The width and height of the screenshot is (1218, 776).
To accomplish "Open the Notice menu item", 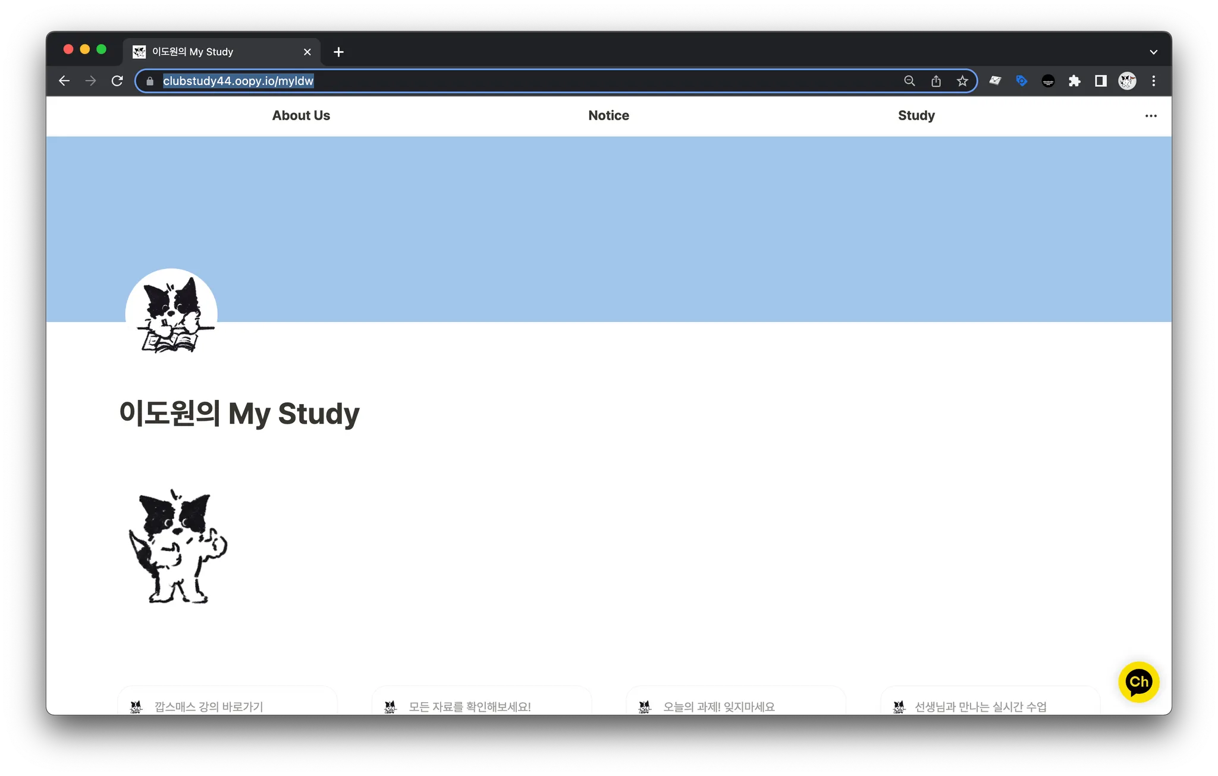I will [608, 115].
